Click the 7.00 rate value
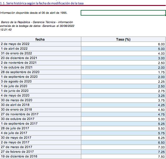Image resolution: width=166 pixels, height=159 pixels. pos(161,147)
